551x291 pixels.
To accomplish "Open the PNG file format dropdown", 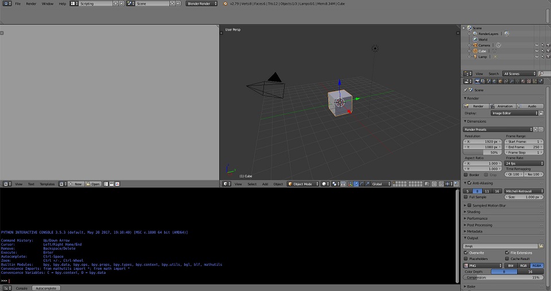I will coord(483,266).
